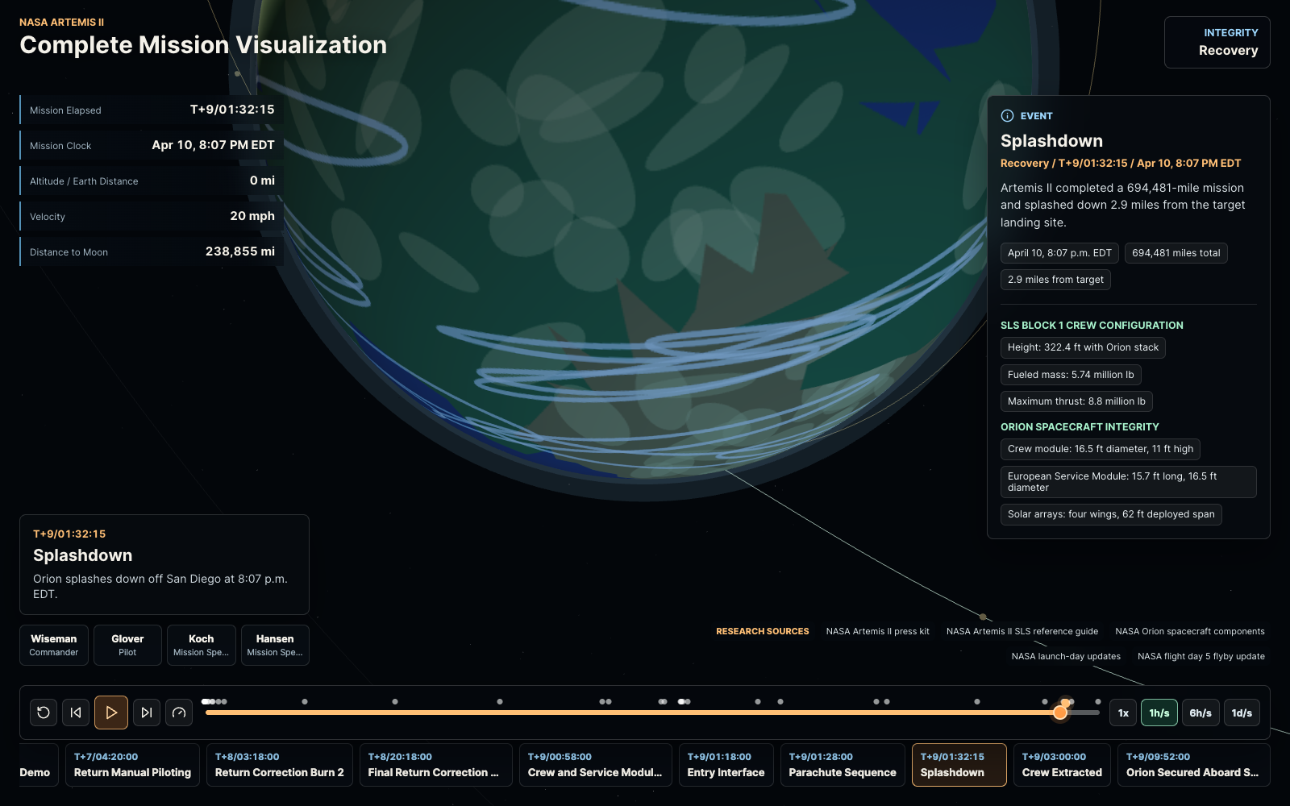Click the unplayed gray end of timeline track
Image resolution: width=1290 pixels, height=806 pixels.
[1084, 713]
